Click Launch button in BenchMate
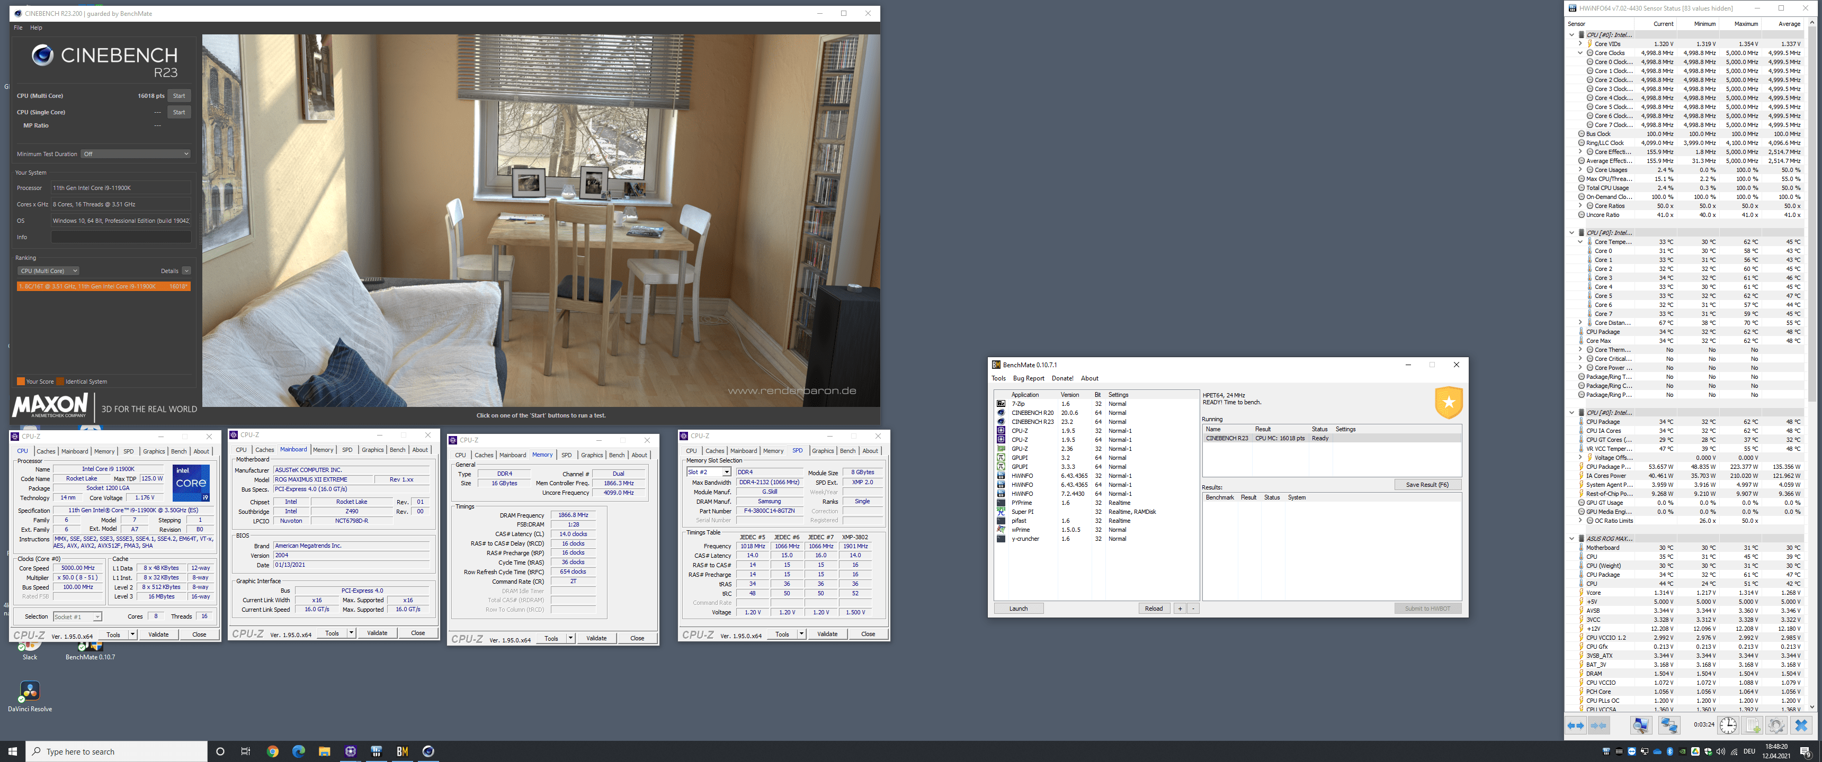 click(1019, 609)
